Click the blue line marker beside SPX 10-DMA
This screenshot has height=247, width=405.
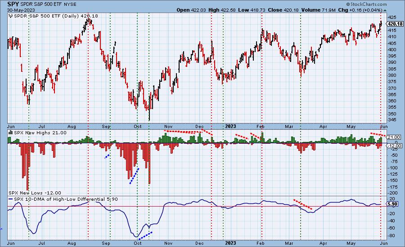pyautogui.click(x=11, y=199)
